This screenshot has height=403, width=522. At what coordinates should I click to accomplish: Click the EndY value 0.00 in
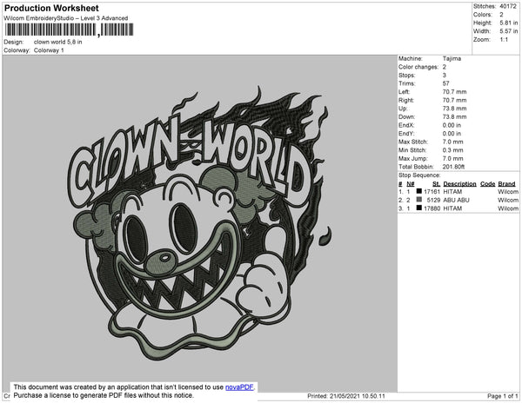pyautogui.click(x=452, y=134)
